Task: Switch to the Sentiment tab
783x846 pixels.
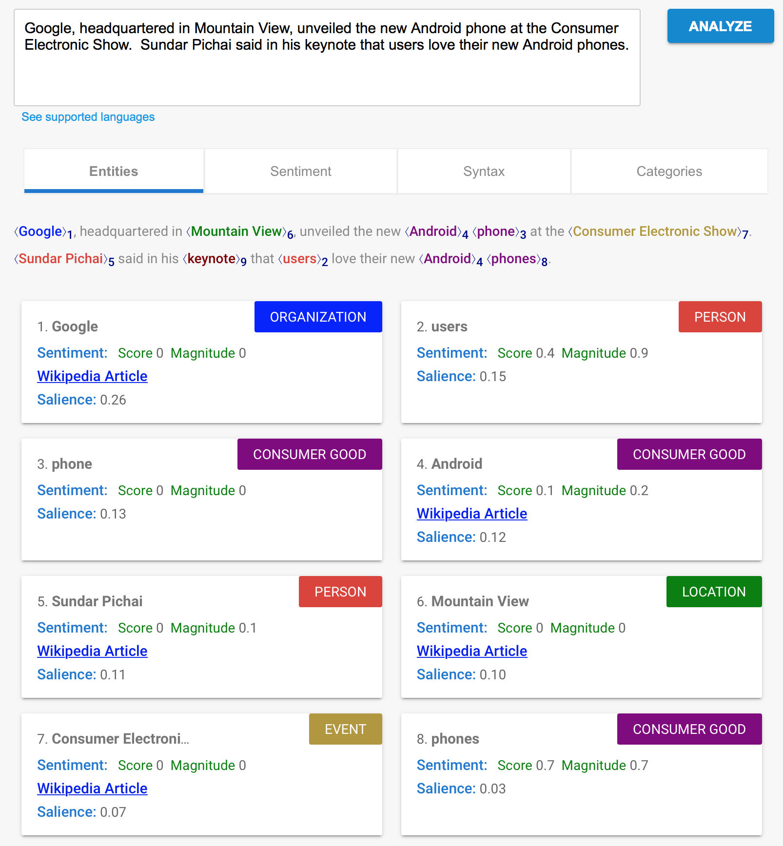Action: click(x=301, y=171)
